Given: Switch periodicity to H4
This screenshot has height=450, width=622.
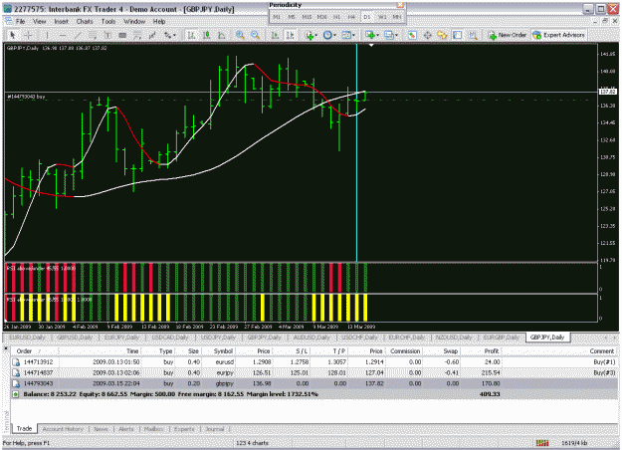Looking at the screenshot, I should click(351, 17).
